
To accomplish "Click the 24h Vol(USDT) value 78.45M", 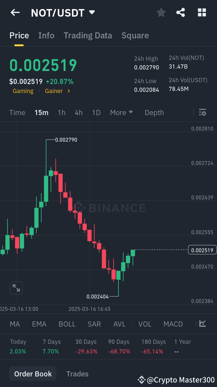I will click(x=179, y=89).
